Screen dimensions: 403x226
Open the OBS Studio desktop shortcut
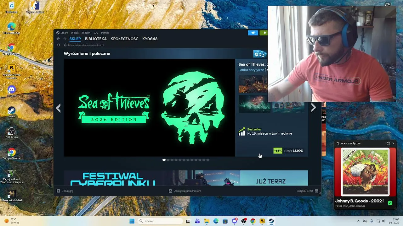pos(12,133)
